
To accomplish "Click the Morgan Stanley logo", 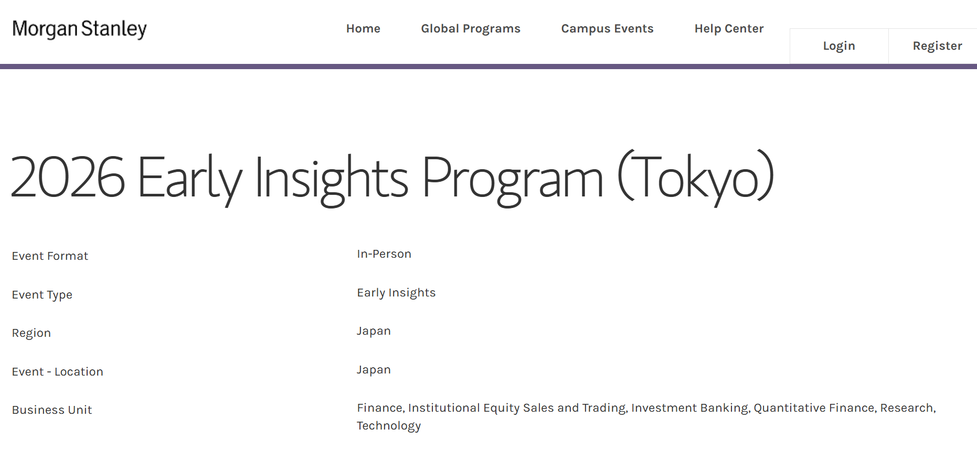I will pos(79,29).
